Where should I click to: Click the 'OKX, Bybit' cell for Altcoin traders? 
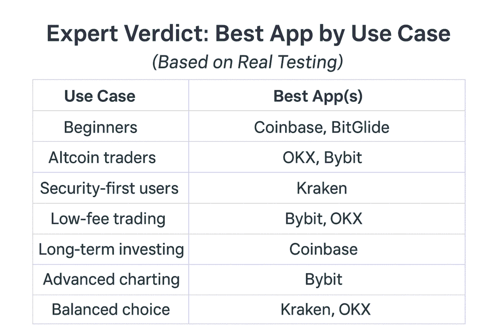pyautogui.click(x=322, y=157)
